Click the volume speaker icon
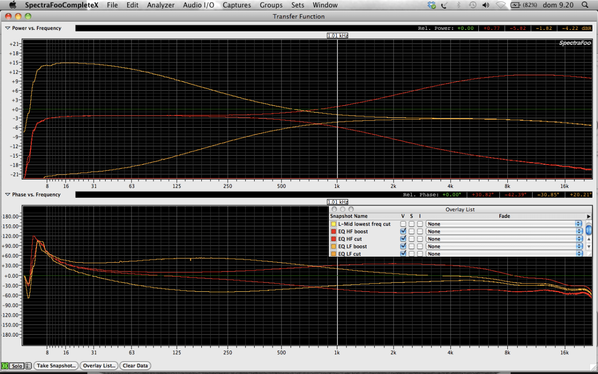598x374 pixels. click(x=486, y=5)
